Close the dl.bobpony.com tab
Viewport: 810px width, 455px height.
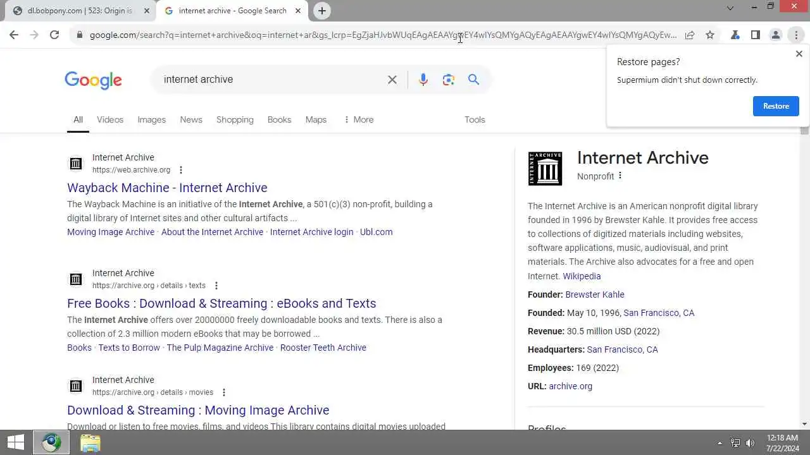coord(147,11)
